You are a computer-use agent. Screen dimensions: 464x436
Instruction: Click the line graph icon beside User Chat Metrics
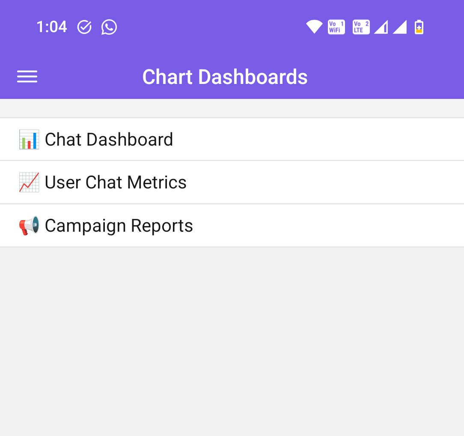point(28,182)
